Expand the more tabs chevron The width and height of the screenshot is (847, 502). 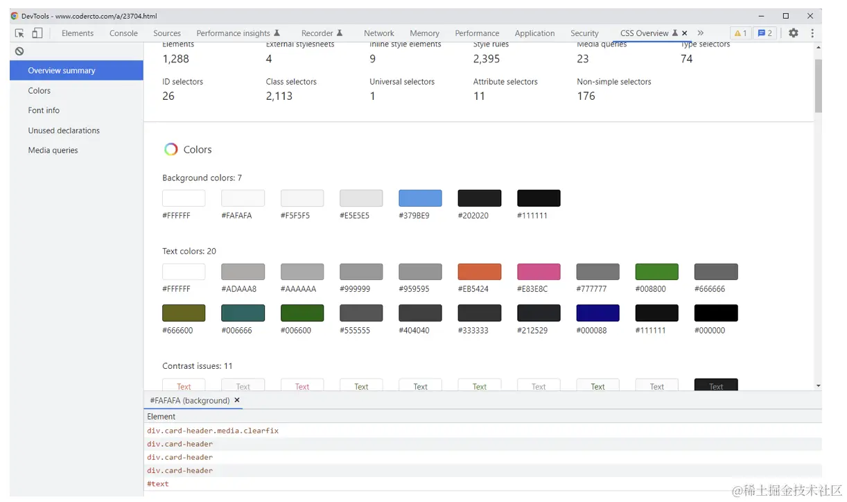[701, 33]
